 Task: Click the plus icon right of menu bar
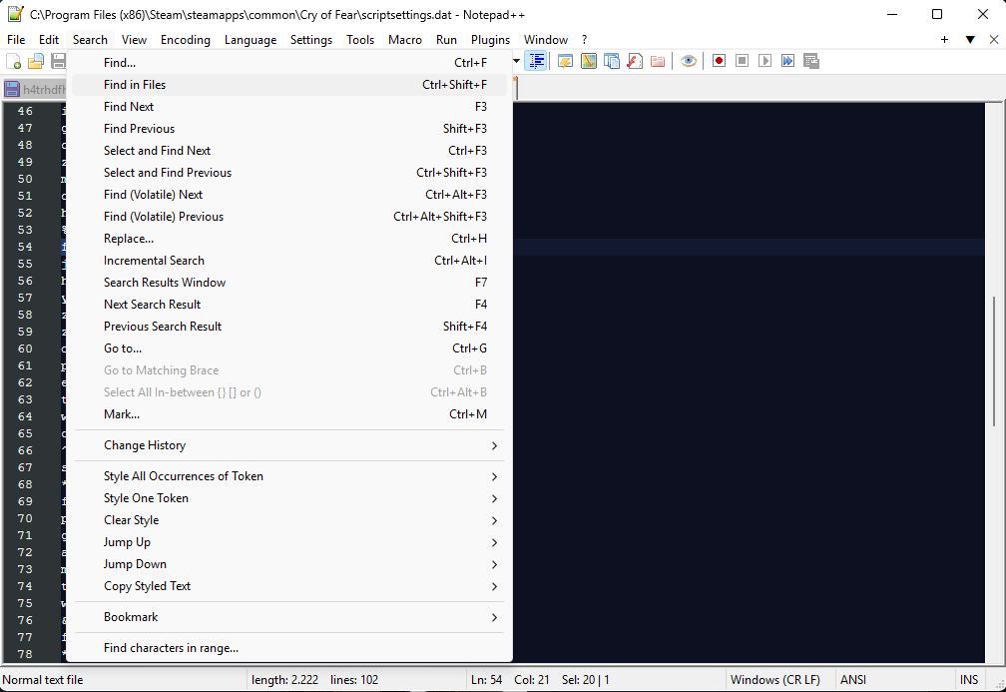coord(944,40)
